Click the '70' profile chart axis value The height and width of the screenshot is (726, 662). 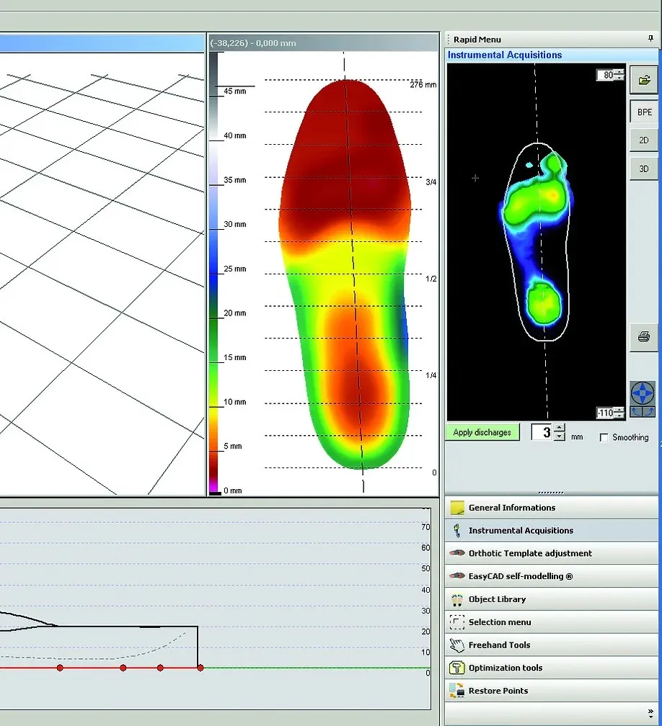click(x=425, y=527)
